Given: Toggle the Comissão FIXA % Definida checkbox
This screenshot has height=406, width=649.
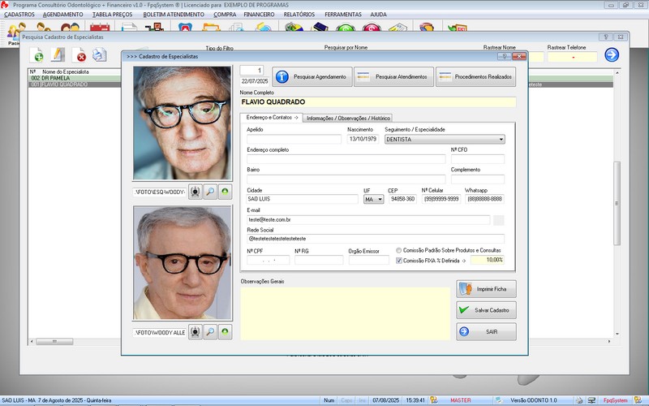Looking at the screenshot, I should point(399,261).
